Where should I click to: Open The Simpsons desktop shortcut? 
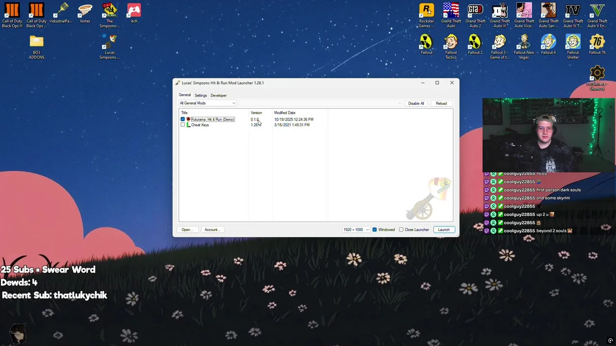[x=110, y=15]
